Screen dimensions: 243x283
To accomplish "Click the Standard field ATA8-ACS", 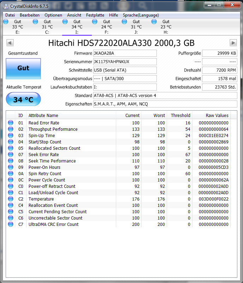I will click(x=165, y=96).
